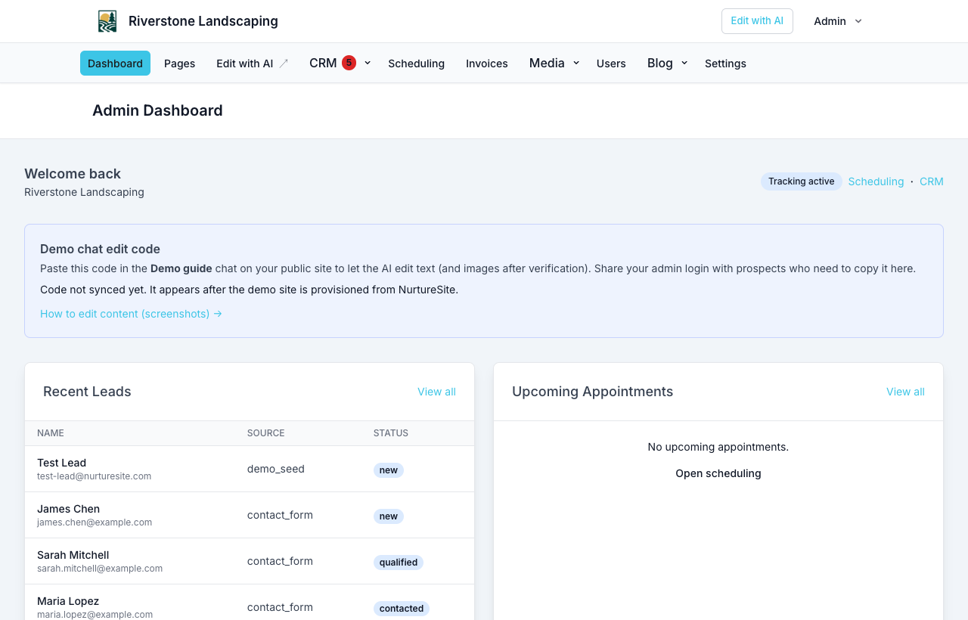968x620 pixels.
Task: Click contact_form source in Maria Lopez row
Action: pos(280,607)
